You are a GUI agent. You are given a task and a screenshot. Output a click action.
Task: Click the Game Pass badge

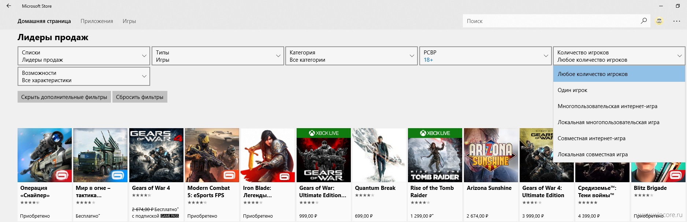(x=170, y=216)
